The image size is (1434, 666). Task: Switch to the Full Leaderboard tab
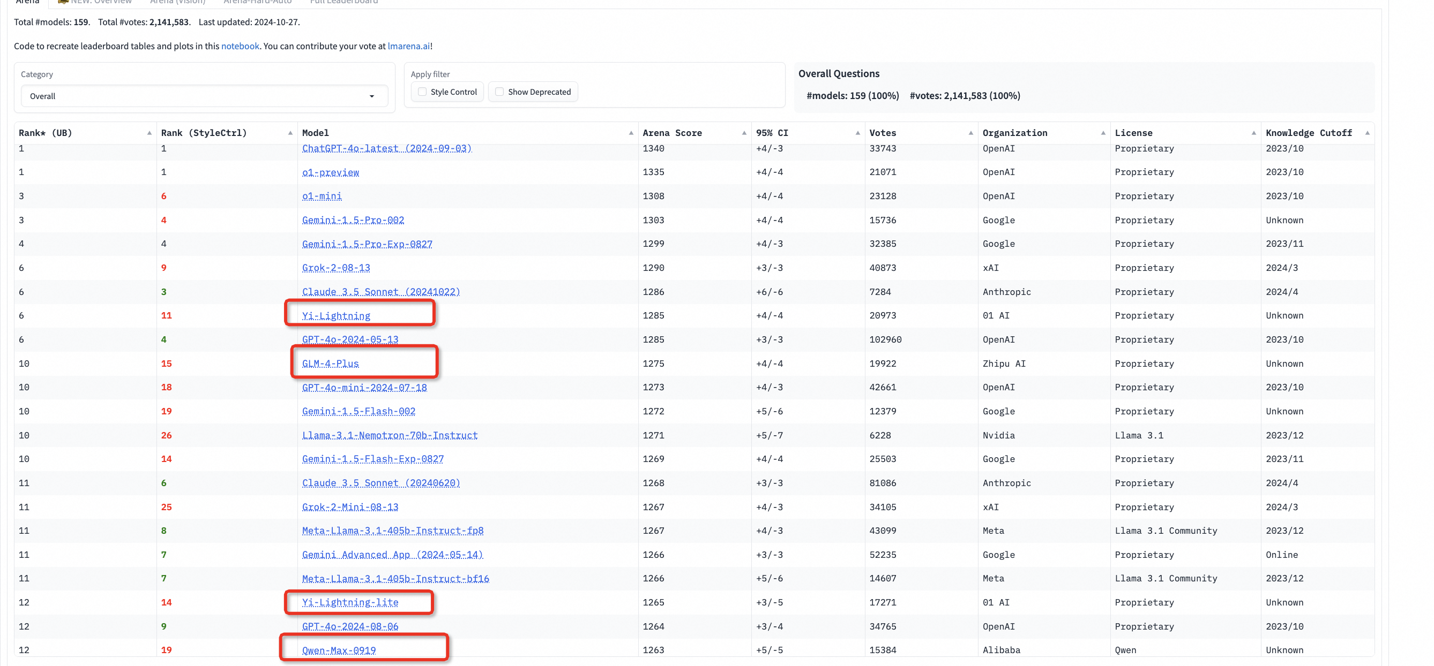[x=343, y=2]
